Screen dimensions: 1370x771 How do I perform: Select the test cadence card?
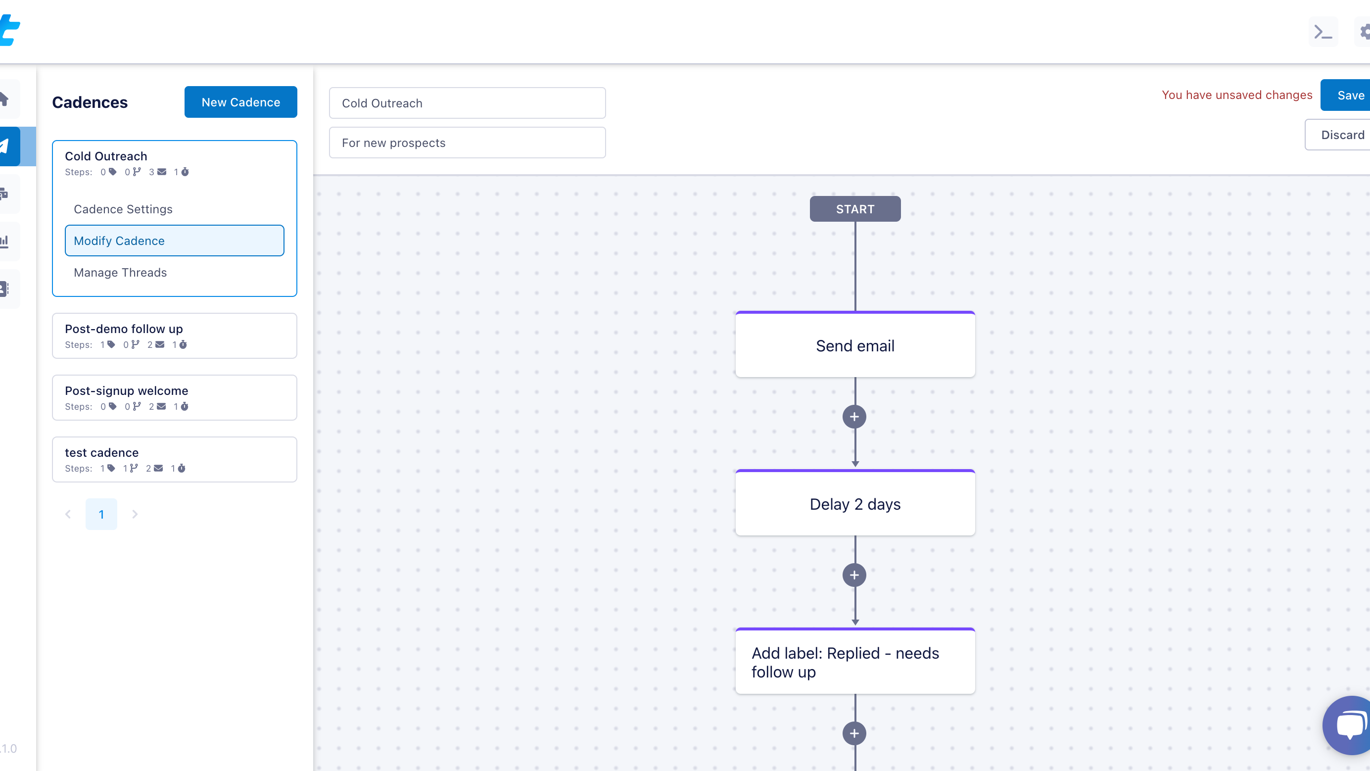[175, 459]
